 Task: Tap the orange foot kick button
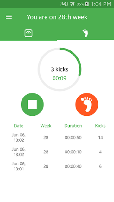pos(87,104)
